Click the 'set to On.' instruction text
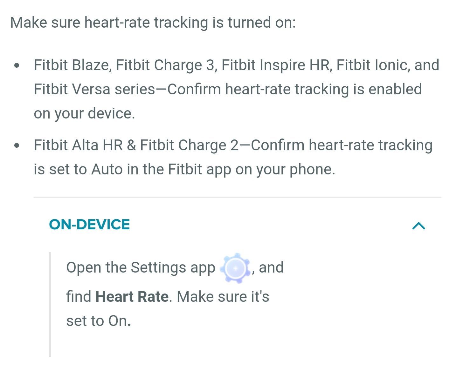Viewport: 456px width, 371px height. (99, 321)
